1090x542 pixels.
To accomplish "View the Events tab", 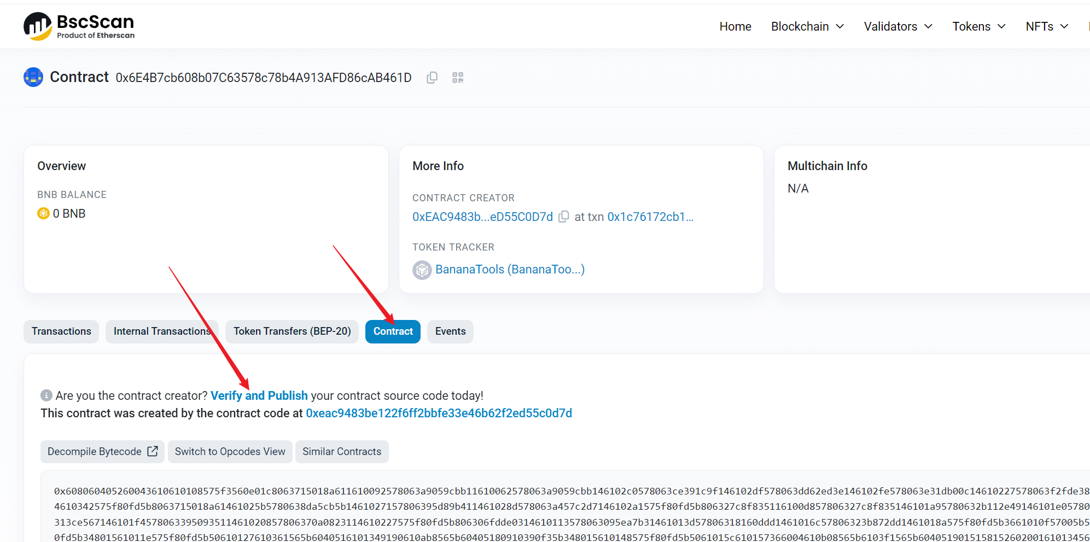I will click(x=450, y=331).
